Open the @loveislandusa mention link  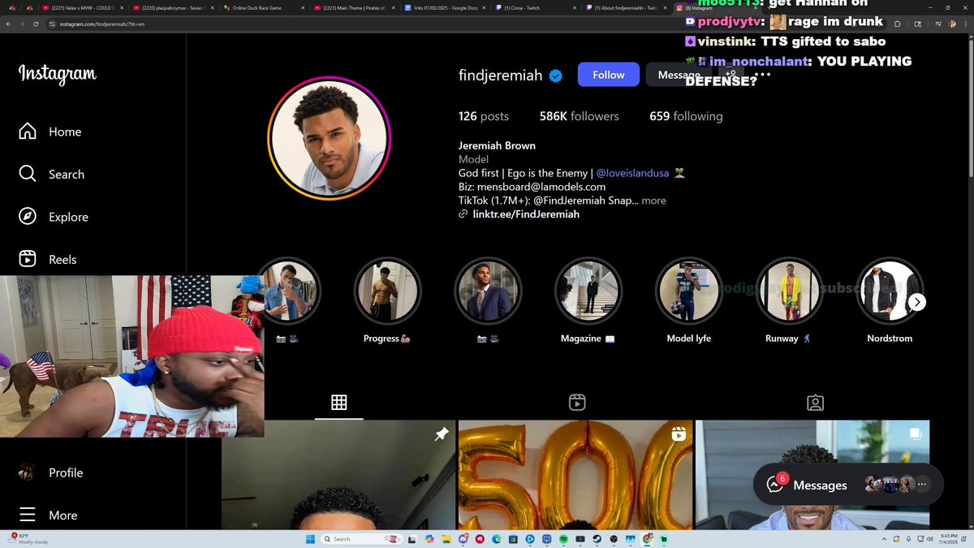[633, 173]
